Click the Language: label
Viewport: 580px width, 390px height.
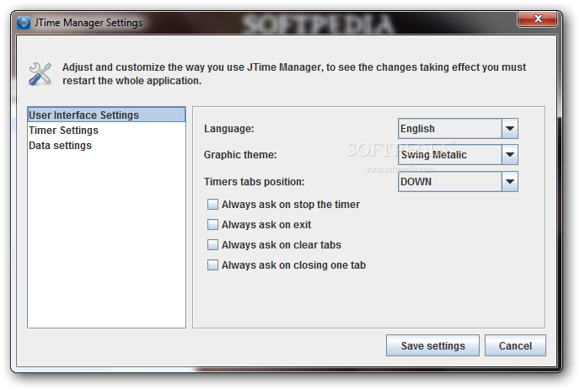point(229,129)
